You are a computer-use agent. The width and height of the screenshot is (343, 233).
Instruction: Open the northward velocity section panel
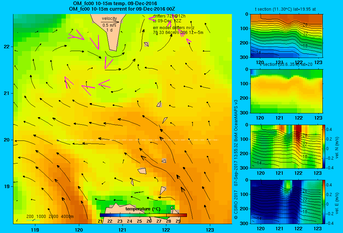[x=286, y=146]
